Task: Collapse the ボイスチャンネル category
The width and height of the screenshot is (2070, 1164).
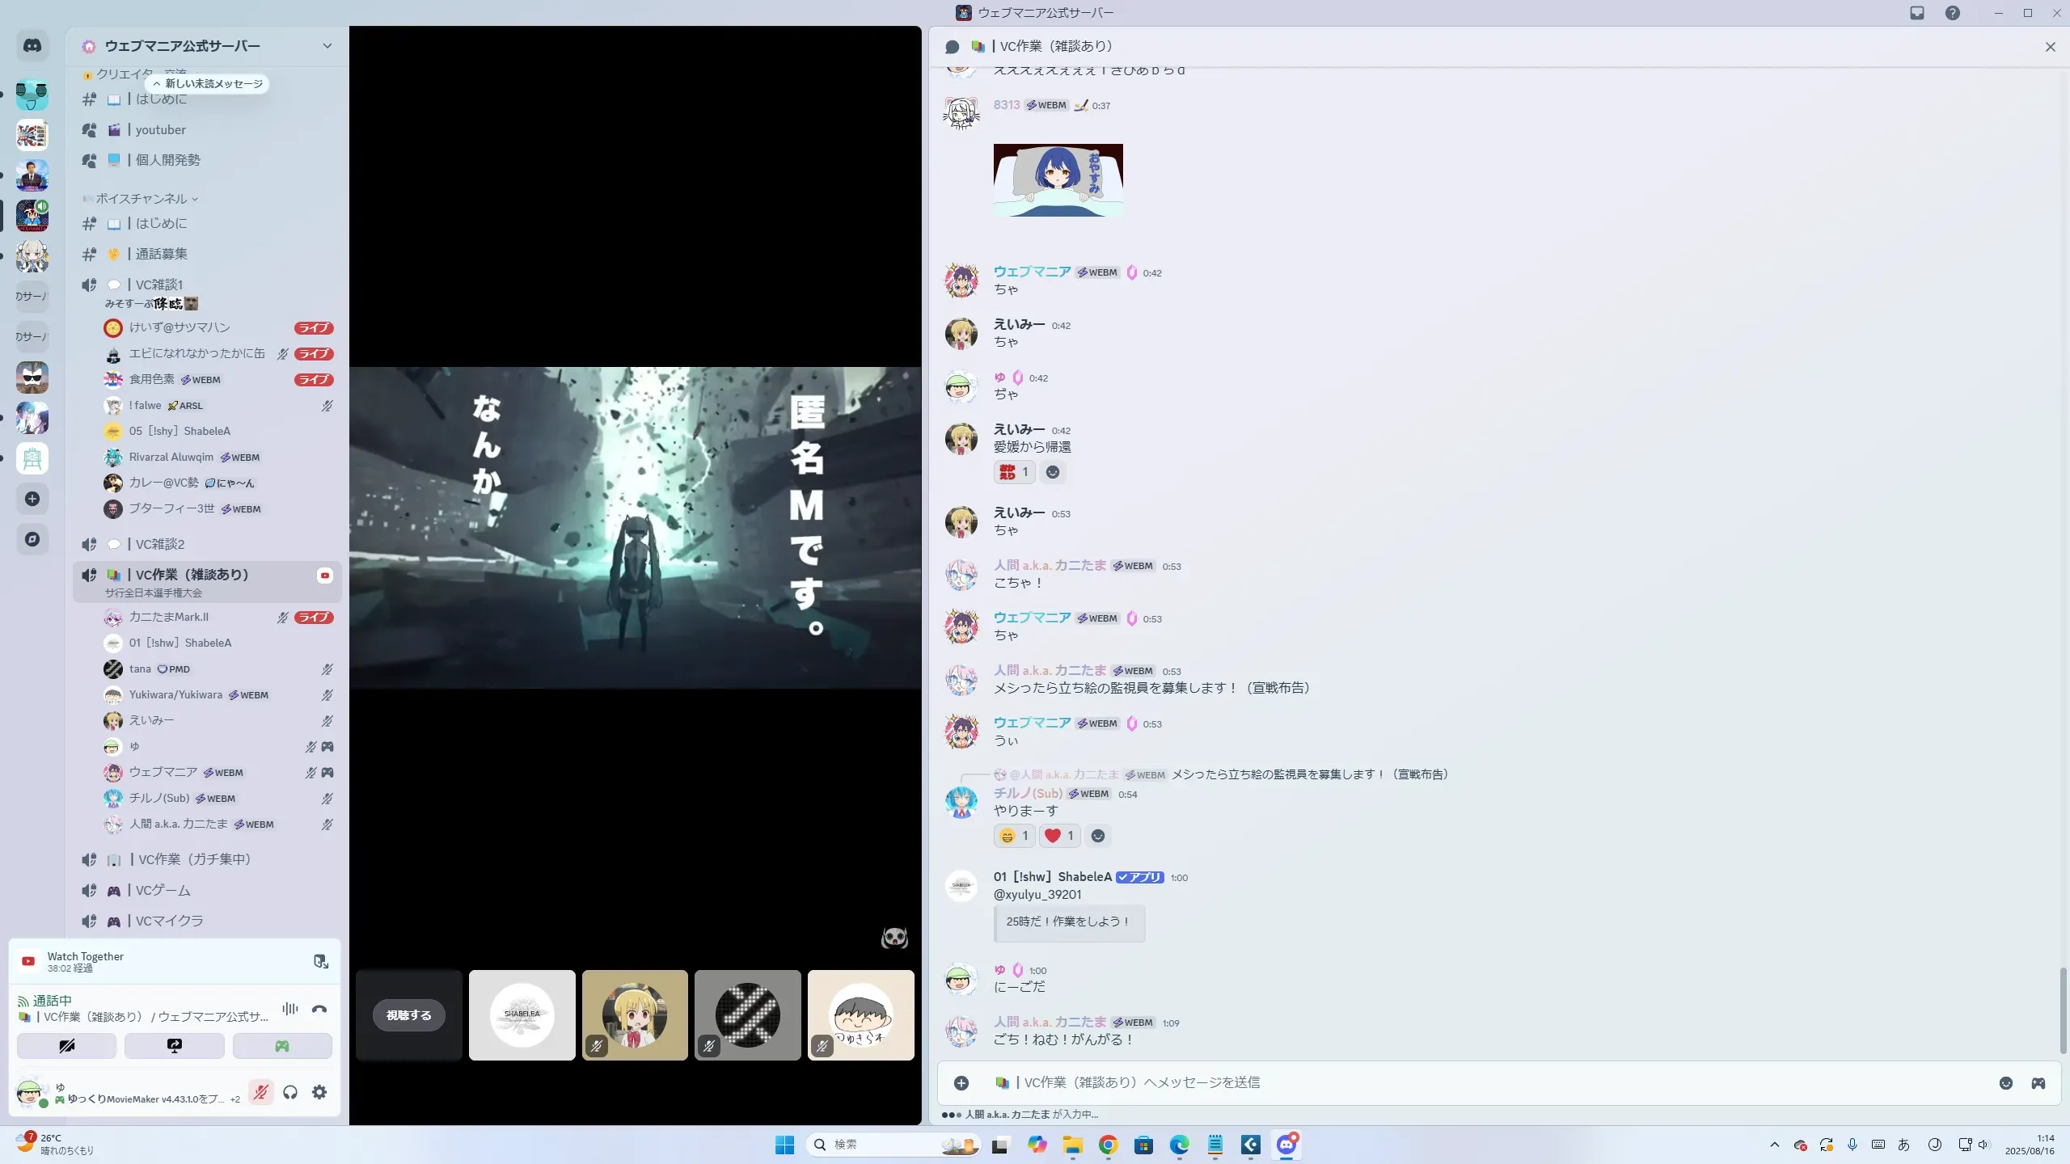Action: (x=142, y=199)
